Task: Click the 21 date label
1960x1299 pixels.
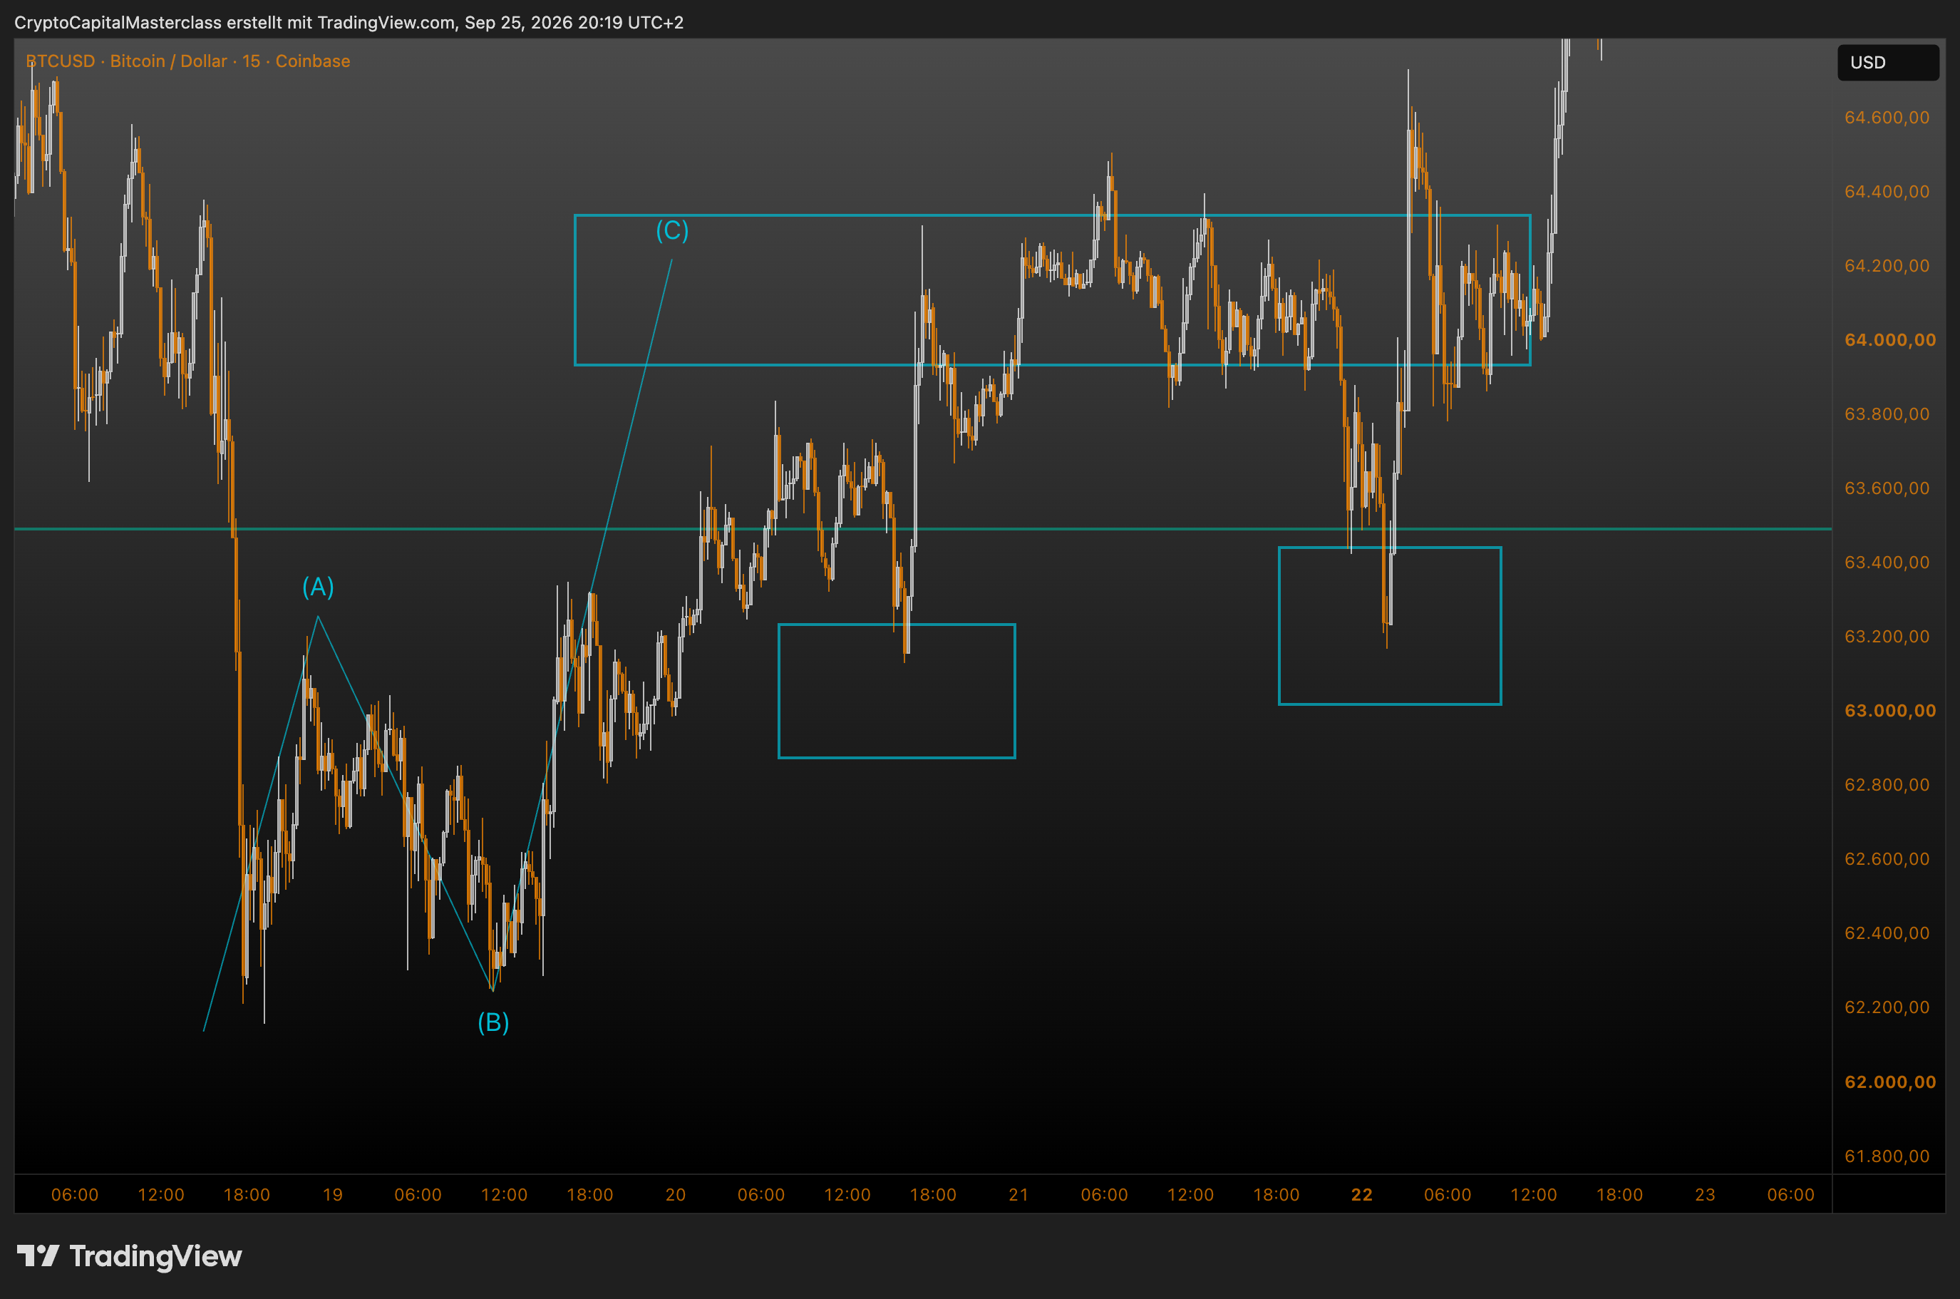Action: tap(1018, 1195)
